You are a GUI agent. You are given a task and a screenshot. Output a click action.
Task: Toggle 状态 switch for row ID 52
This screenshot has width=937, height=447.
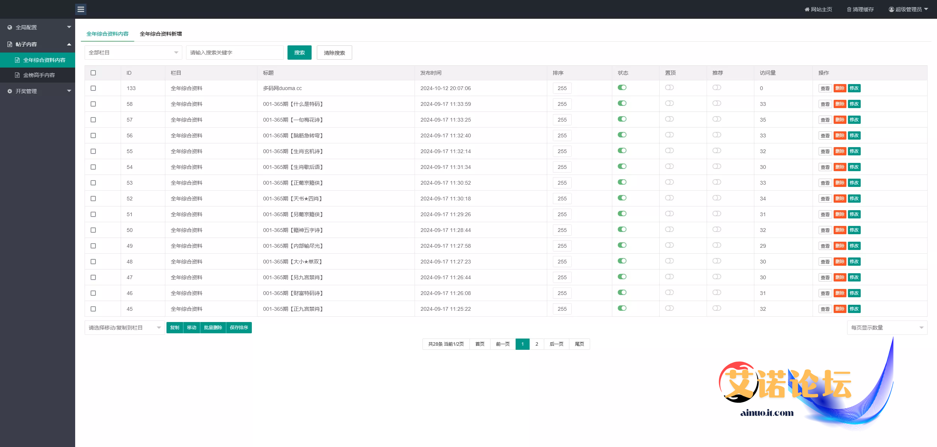[x=622, y=198]
